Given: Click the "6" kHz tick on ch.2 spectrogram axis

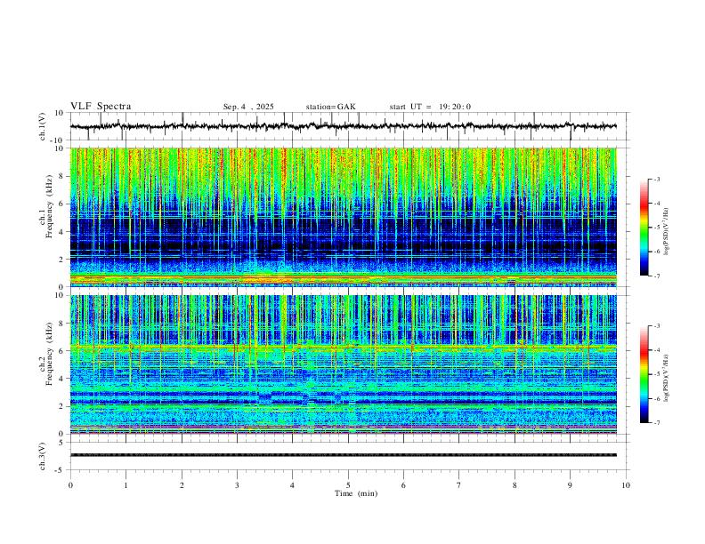Looking at the screenshot, I should 62,350.
